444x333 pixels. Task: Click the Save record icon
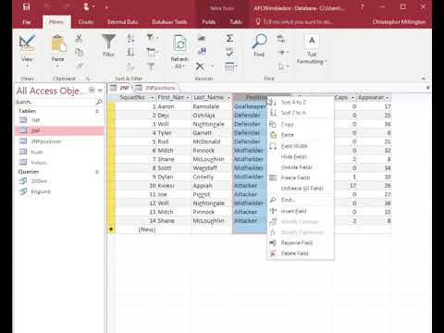202,52
